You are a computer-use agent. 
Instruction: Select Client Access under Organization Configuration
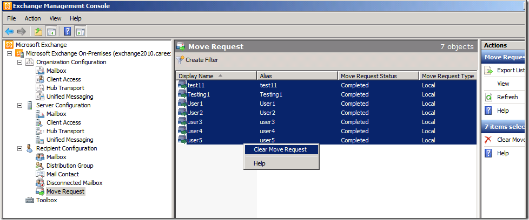click(x=64, y=79)
